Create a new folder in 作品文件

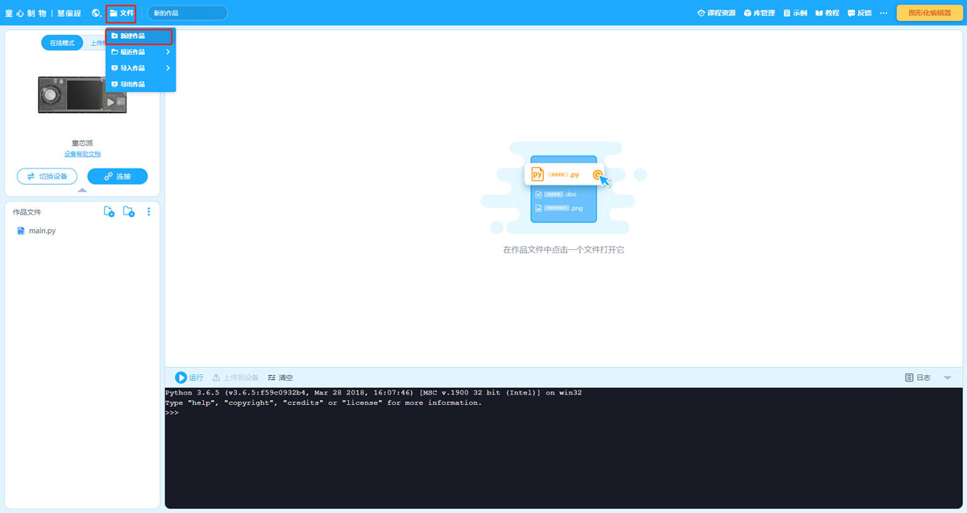pyautogui.click(x=129, y=211)
